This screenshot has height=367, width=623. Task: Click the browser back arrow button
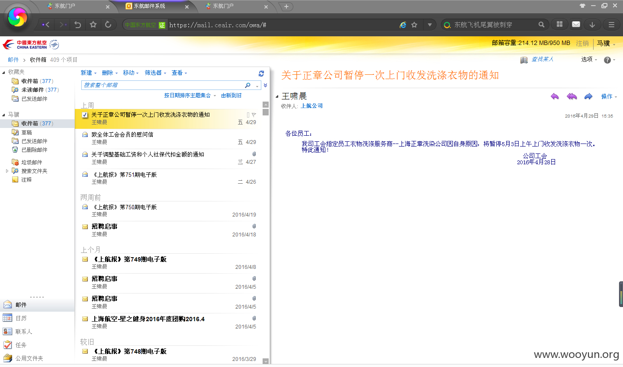coord(46,25)
